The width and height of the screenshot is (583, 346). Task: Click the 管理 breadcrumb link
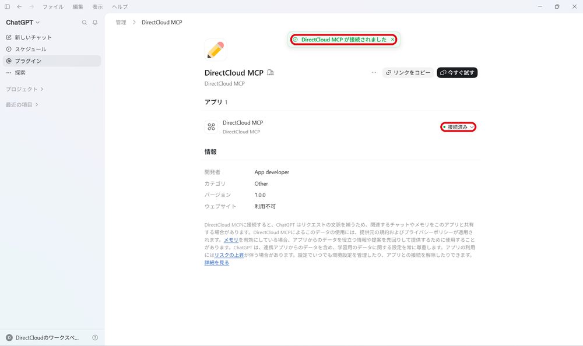pyautogui.click(x=121, y=22)
